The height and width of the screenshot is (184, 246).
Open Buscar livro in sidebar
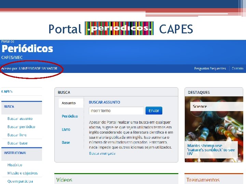tap(17, 135)
